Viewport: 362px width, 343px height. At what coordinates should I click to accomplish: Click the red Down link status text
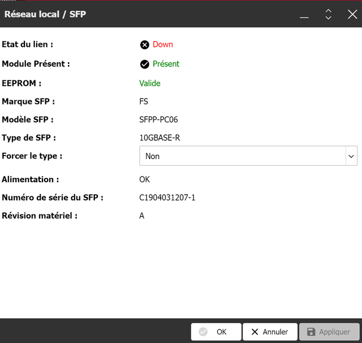(163, 44)
